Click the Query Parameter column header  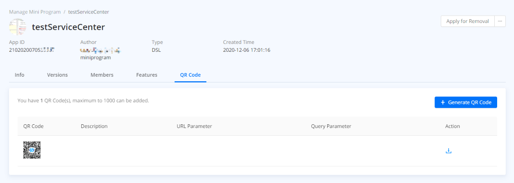pyautogui.click(x=331, y=126)
